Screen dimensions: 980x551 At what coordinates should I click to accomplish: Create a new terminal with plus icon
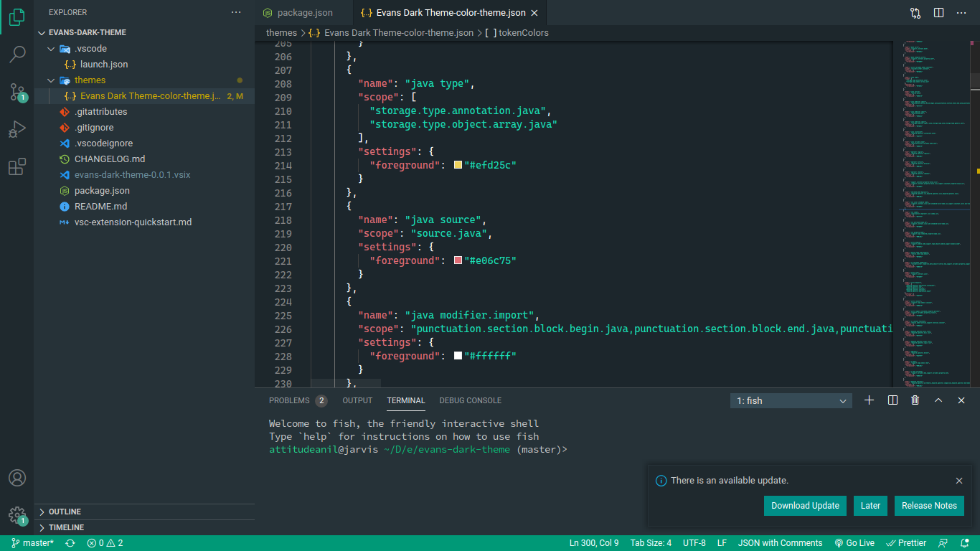click(870, 400)
